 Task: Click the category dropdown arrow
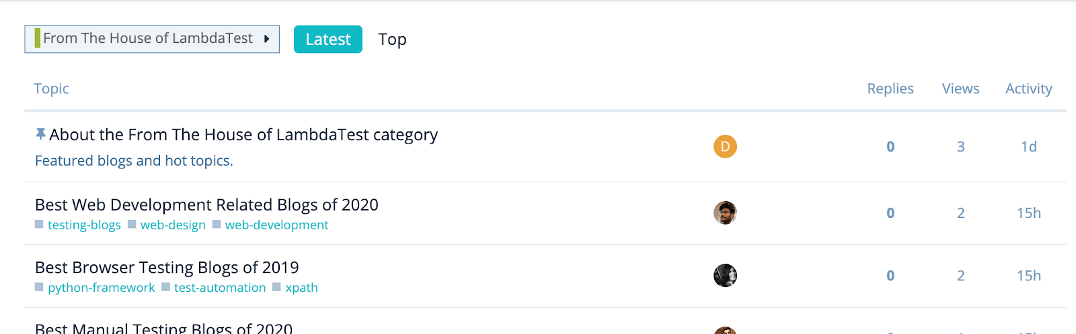pos(267,39)
